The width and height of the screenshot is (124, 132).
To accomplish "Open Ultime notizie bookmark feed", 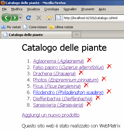I will 61,27.
